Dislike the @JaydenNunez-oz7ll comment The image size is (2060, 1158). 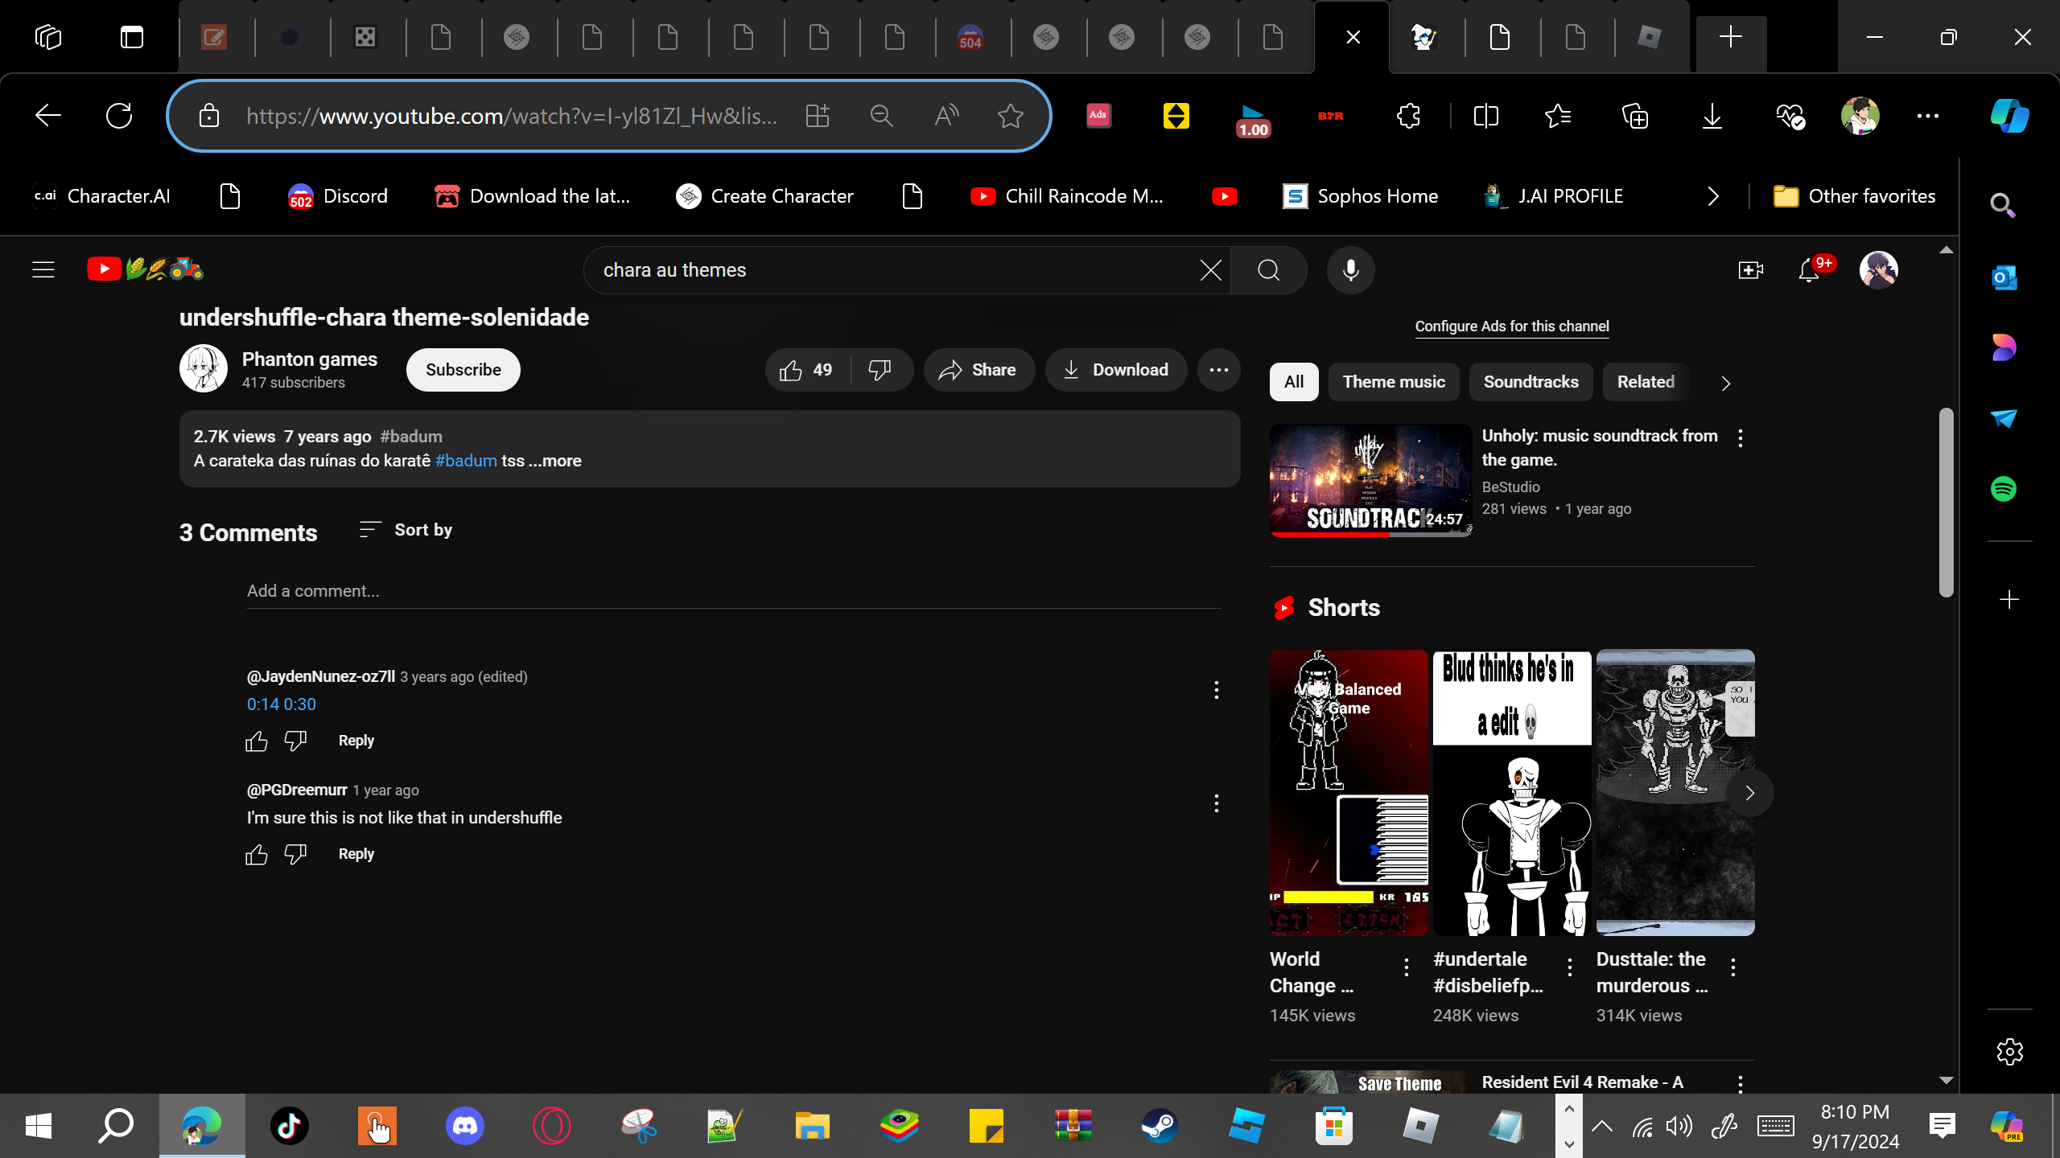click(295, 741)
